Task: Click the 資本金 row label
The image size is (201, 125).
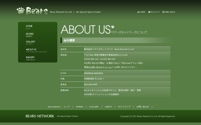Action: coord(63,84)
